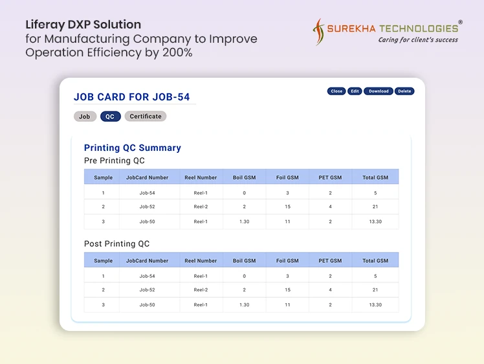Click PET GSM header in Post Printing table
The image size is (484, 364).
(330, 260)
